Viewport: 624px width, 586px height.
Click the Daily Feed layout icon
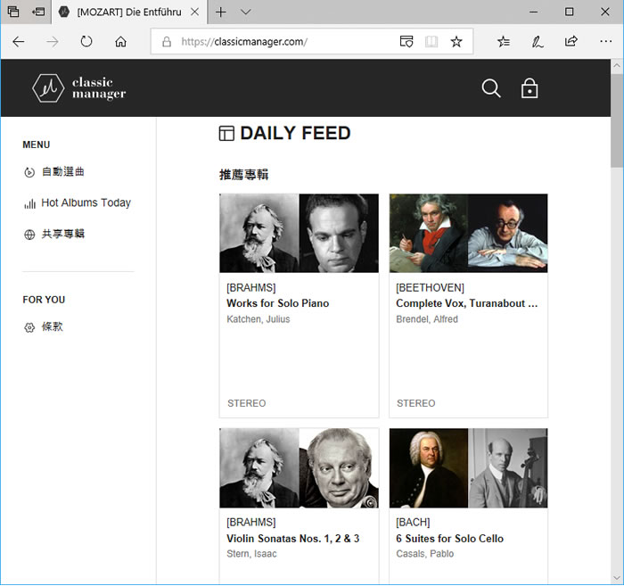point(226,134)
